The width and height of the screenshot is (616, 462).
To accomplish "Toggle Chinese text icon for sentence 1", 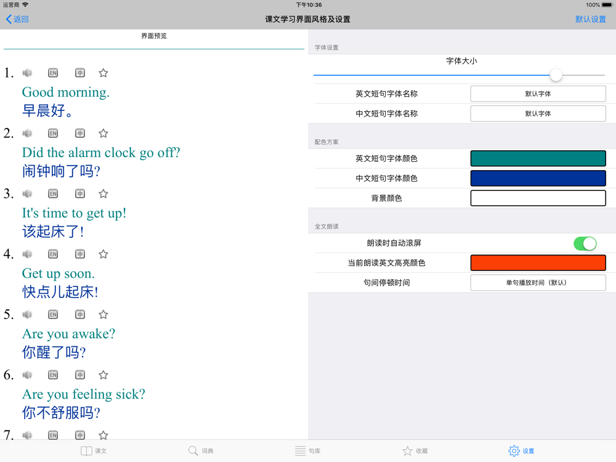I will 80,73.
